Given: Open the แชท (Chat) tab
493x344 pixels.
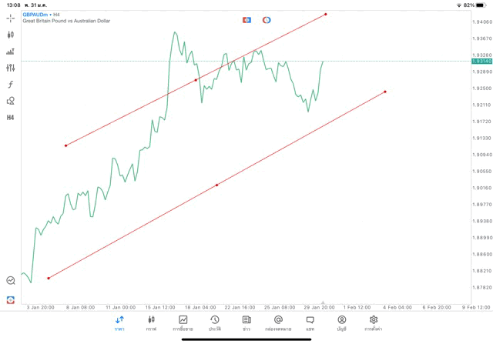Looking at the screenshot, I should click(310, 322).
